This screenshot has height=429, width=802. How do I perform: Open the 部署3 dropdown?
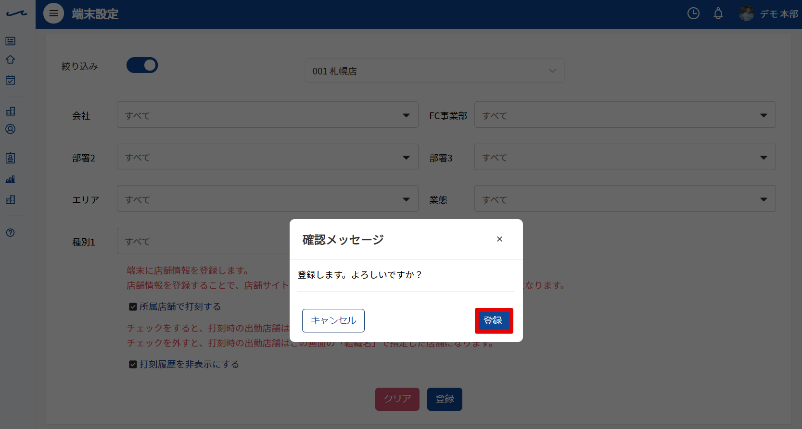pyautogui.click(x=625, y=157)
